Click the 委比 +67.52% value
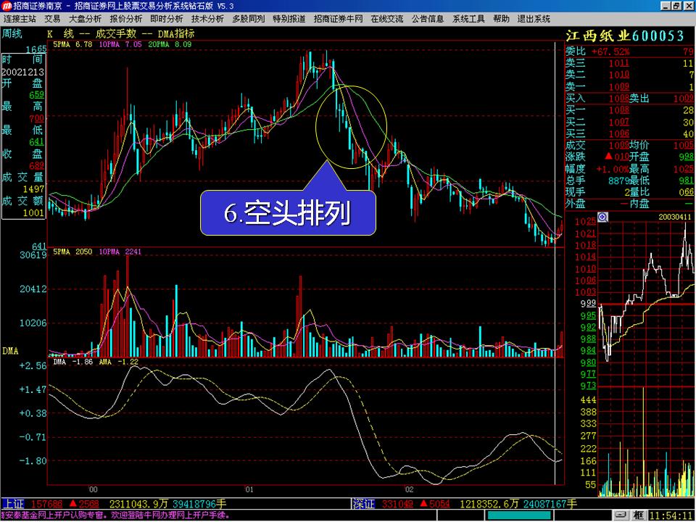The image size is (696, 522). coord(610,51)
